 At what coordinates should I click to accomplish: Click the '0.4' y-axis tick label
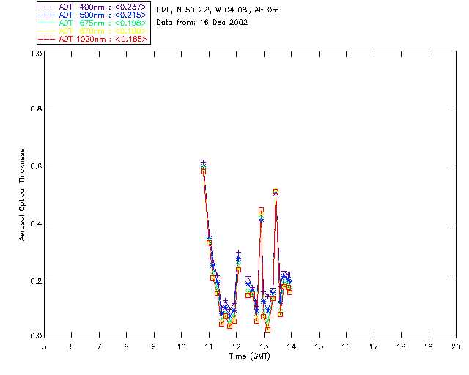(x=36, y=223)
